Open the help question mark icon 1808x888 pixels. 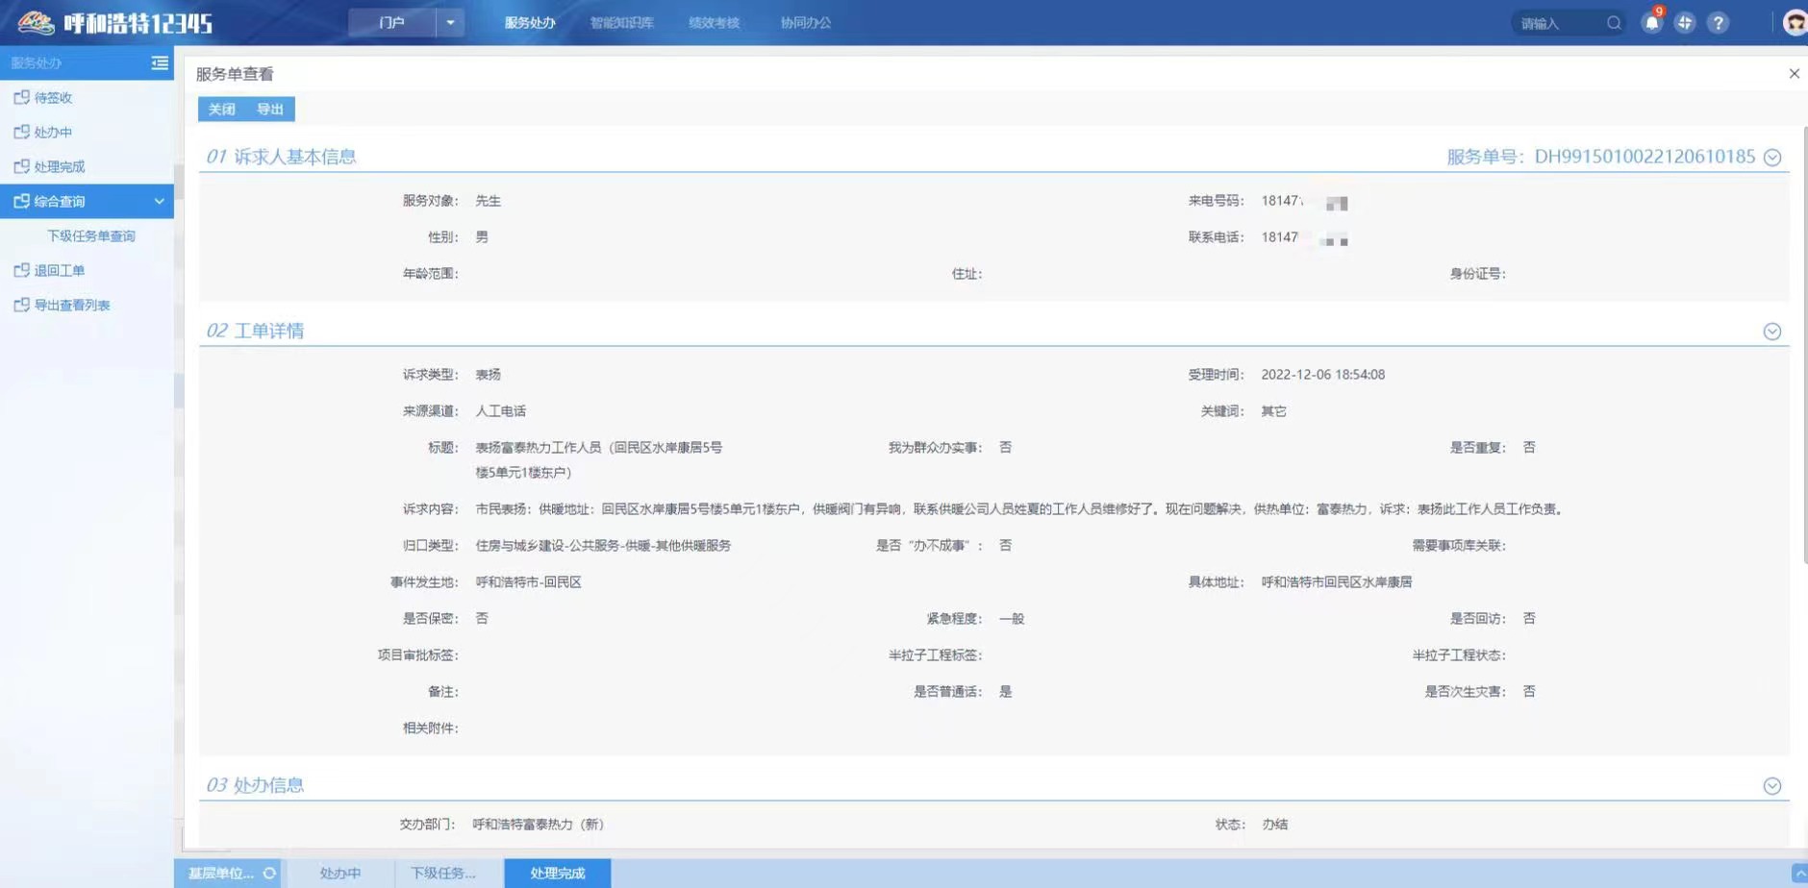(x=1718, y=23)
